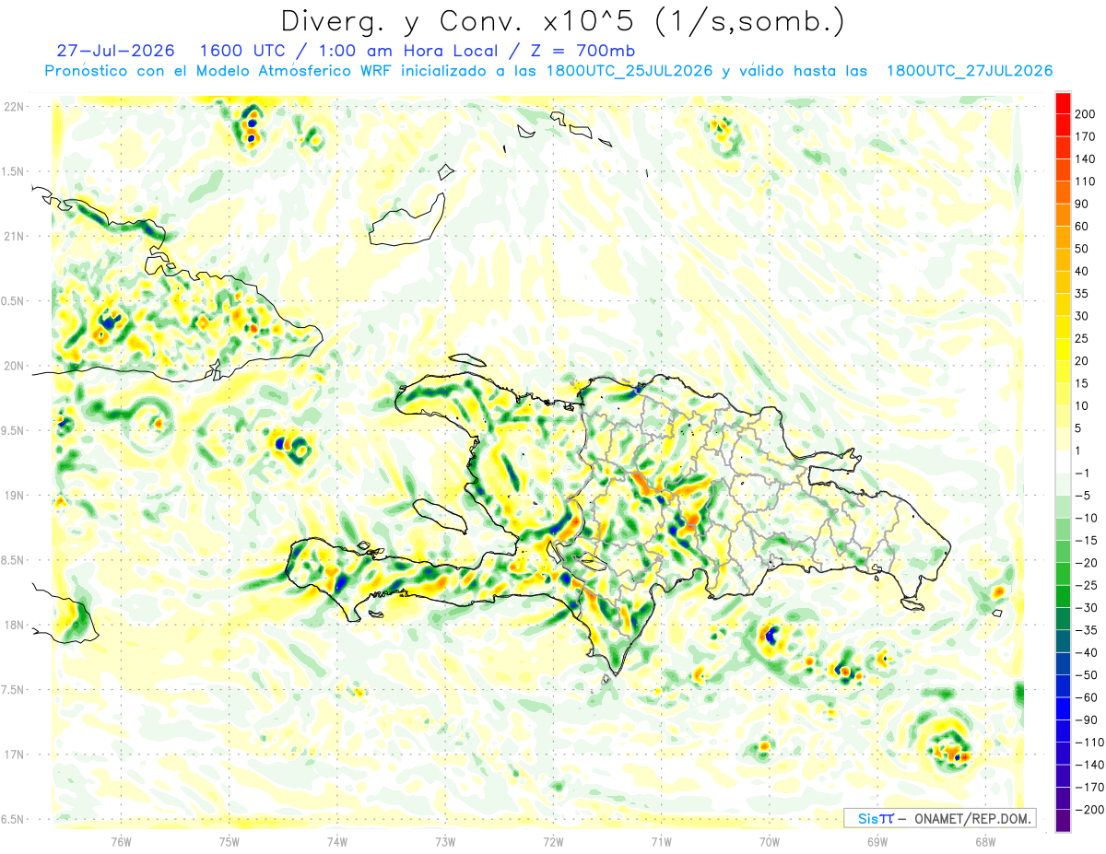
Task: Click the 22N latitude label
Action: pyautogui.click(x=15, y=107)
